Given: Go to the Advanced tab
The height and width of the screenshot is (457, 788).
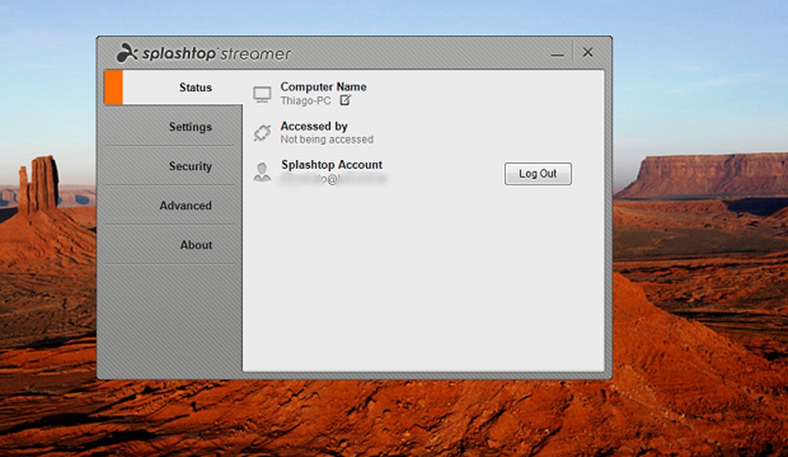Looking at the screenshot, I should tap(170, 206).
